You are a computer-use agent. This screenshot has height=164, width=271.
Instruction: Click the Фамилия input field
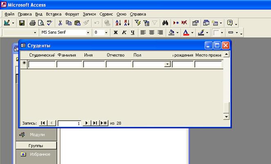(x=69, y=64)
